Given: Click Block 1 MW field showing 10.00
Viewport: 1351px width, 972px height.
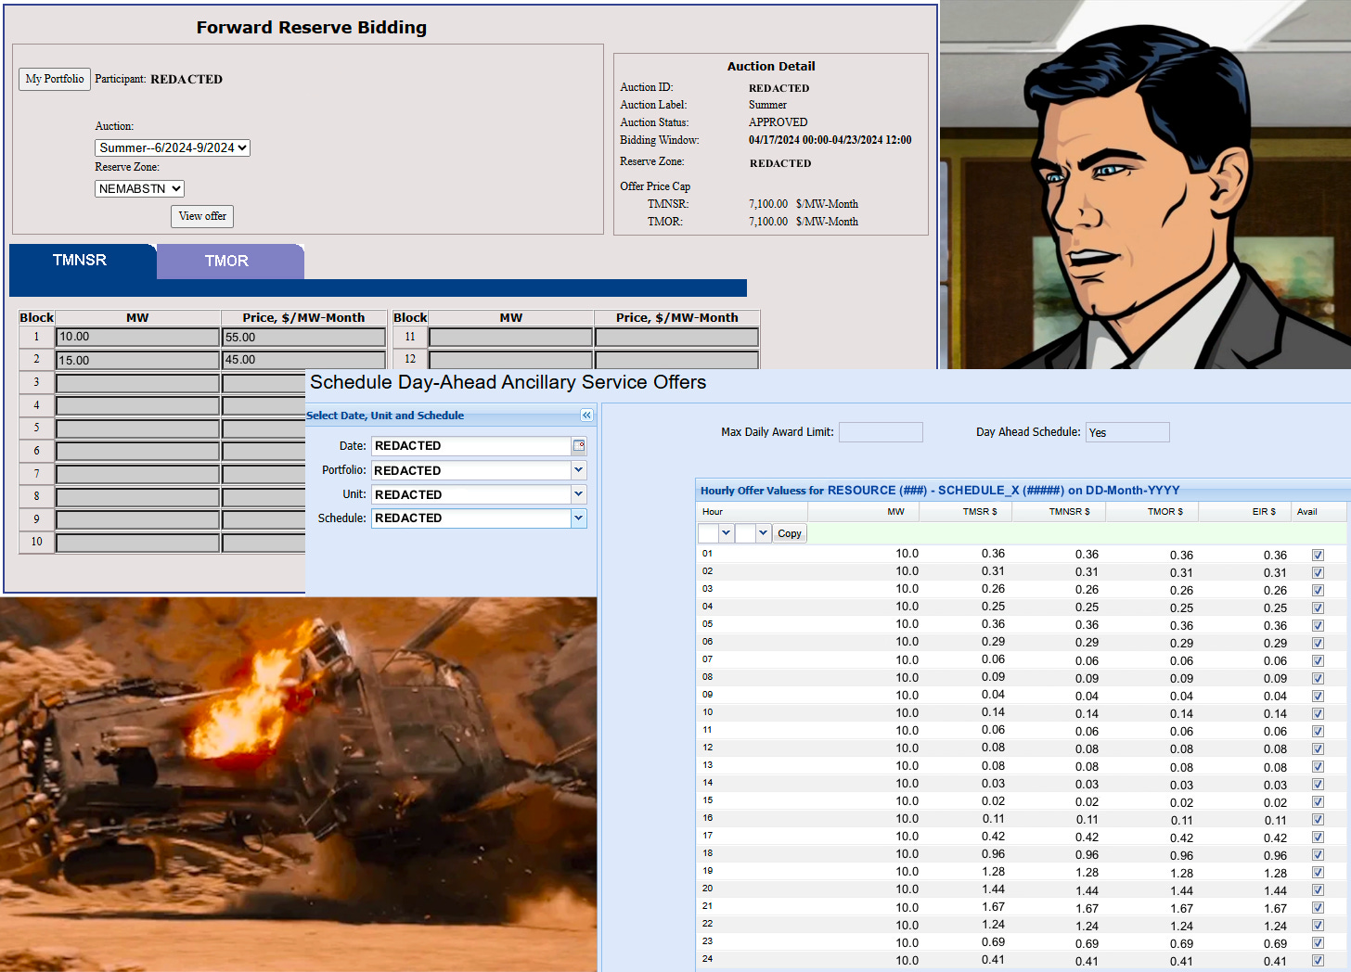Looking at the screenshot, I should click(x=137, y=337).
